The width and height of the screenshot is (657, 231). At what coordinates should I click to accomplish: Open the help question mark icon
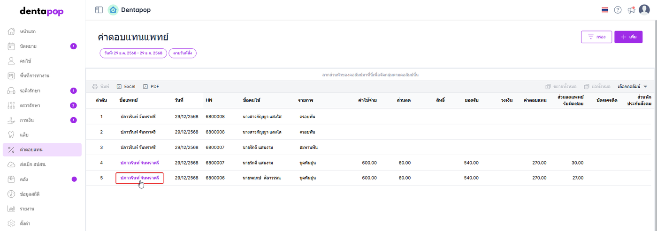click(618, 10)
